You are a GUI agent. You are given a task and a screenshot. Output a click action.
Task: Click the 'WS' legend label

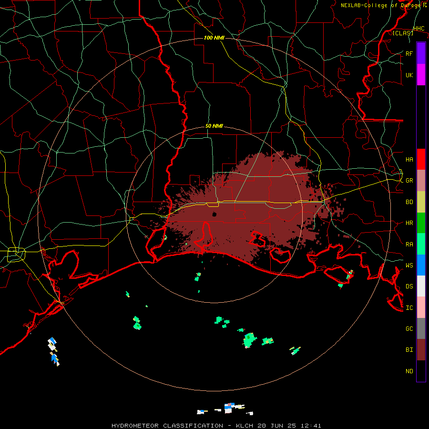409,266
